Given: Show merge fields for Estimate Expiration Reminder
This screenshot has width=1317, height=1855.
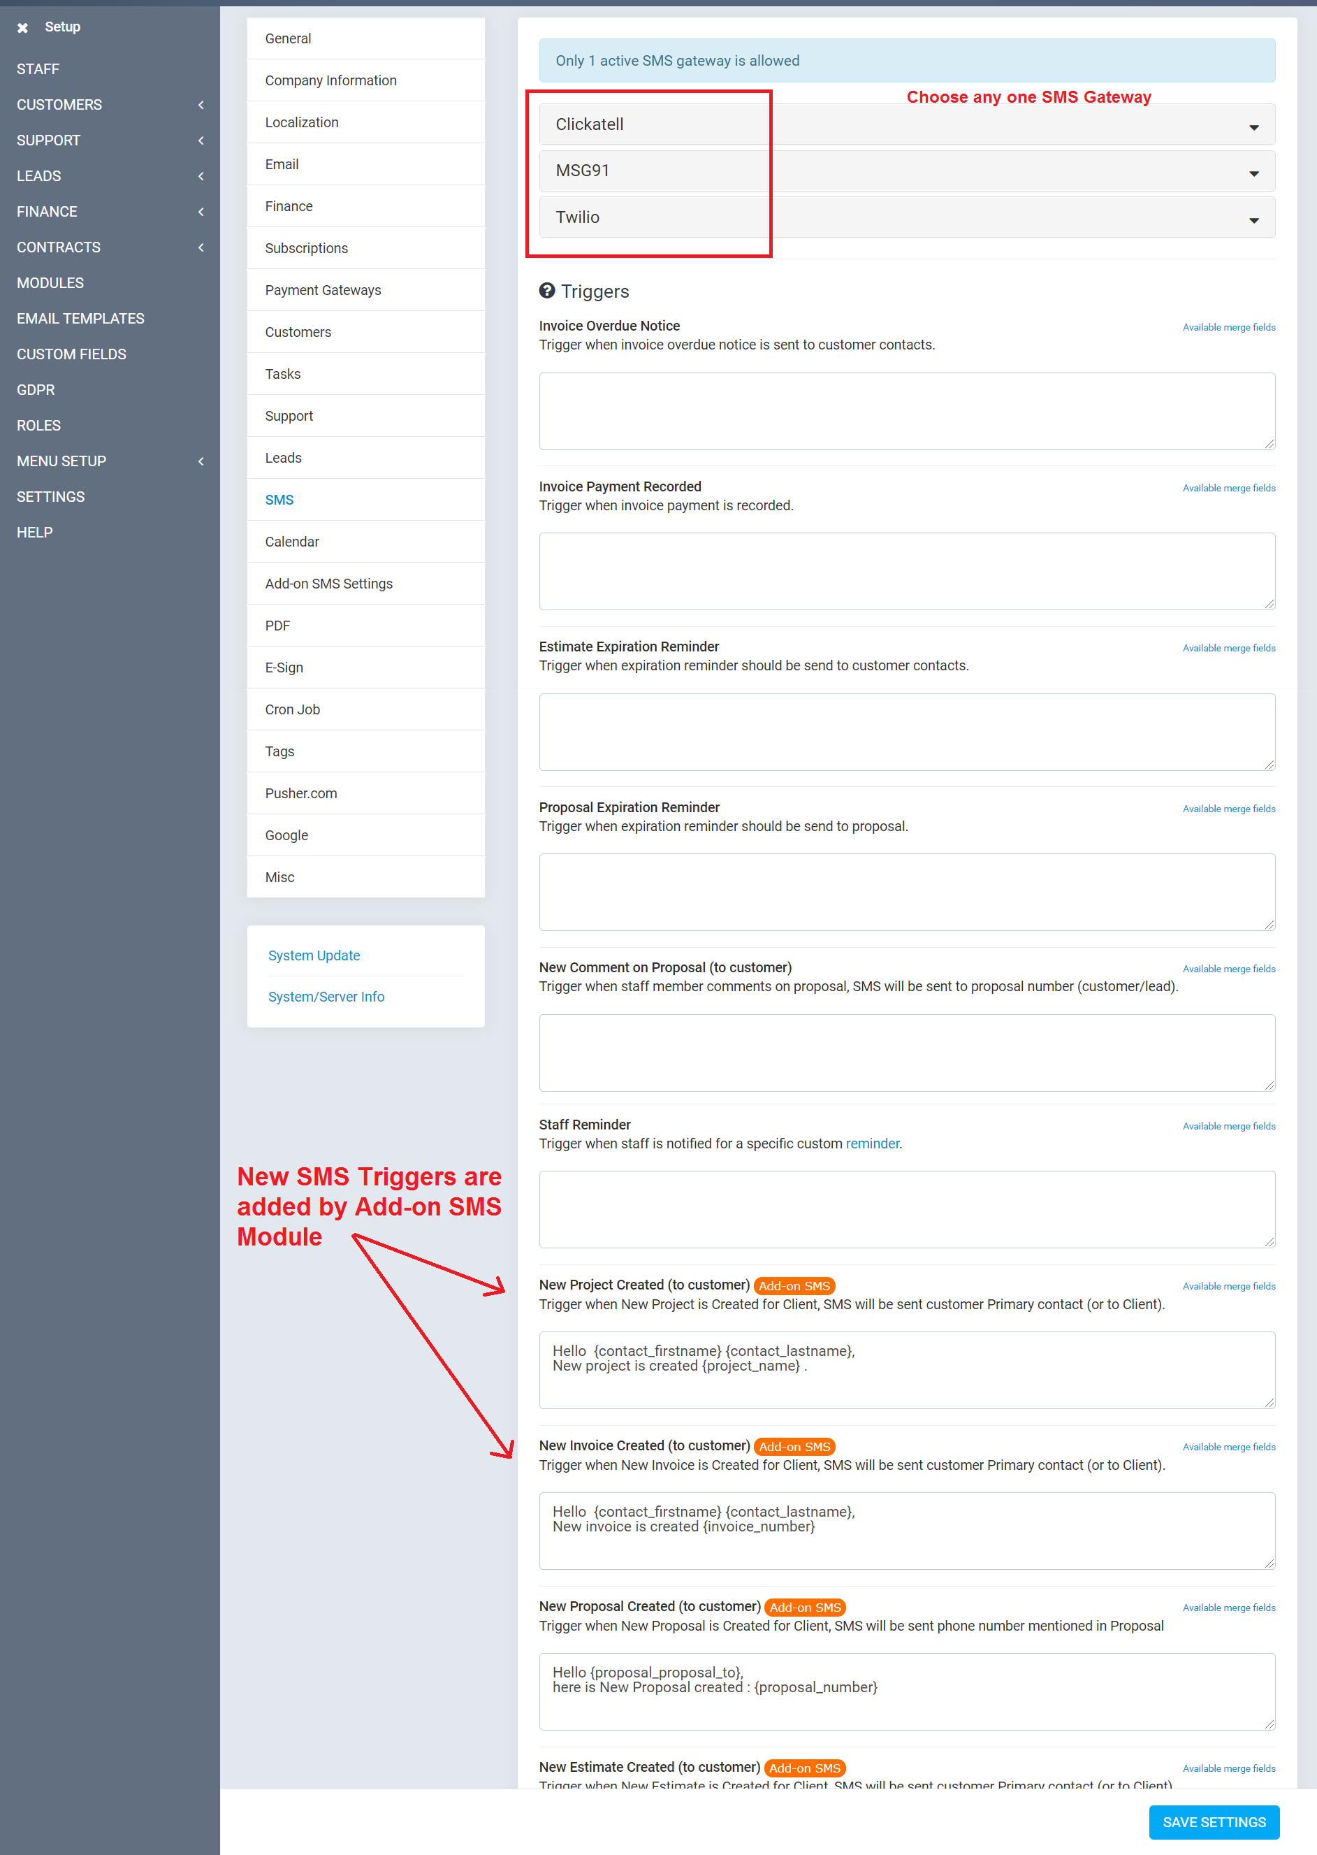Looking at the screenshot, I should coord(1228,648).
